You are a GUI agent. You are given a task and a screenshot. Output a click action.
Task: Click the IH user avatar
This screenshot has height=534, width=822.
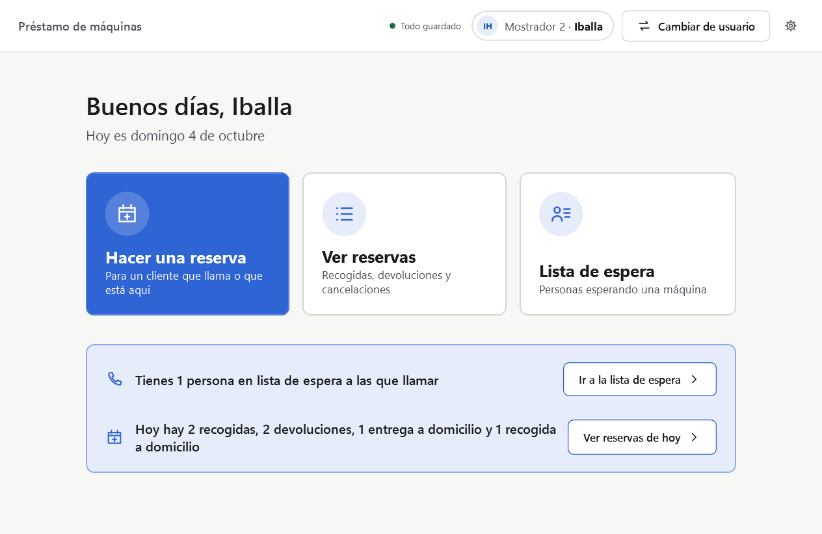pos(488,26)
